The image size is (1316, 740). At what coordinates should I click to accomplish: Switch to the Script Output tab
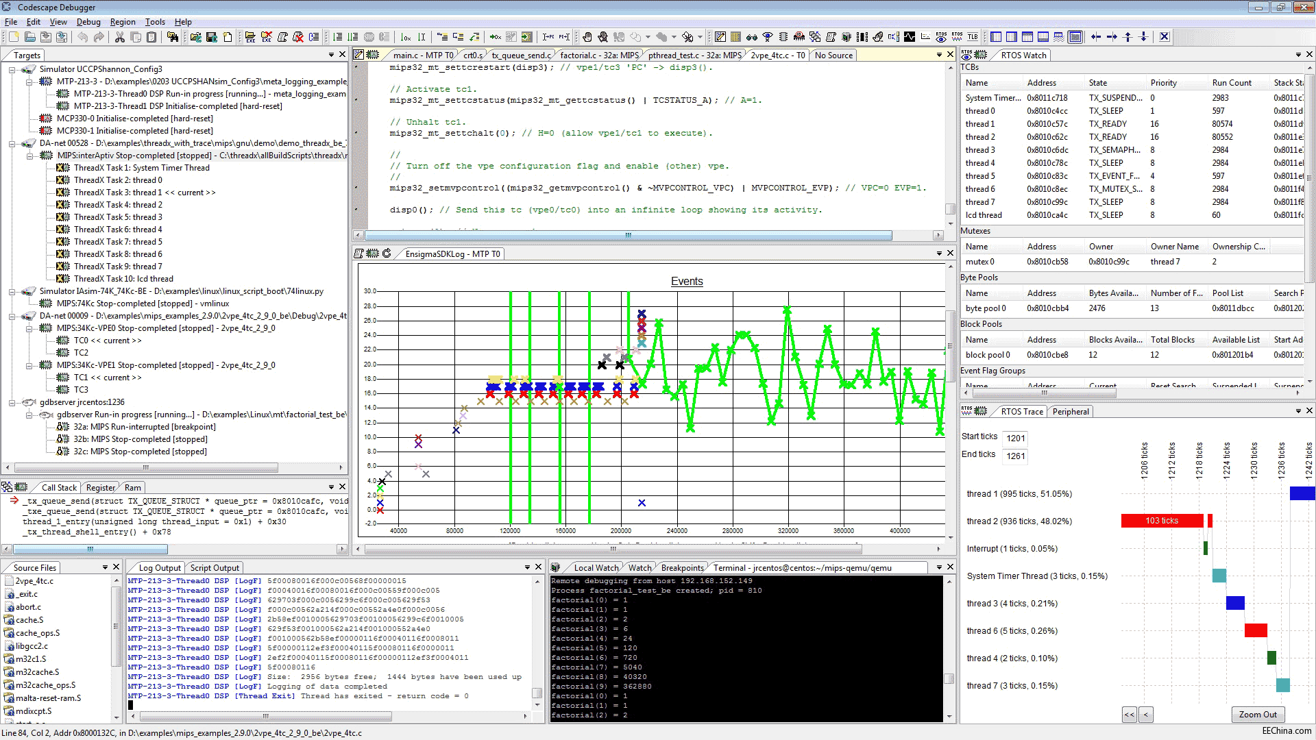[x=214, y=567]
